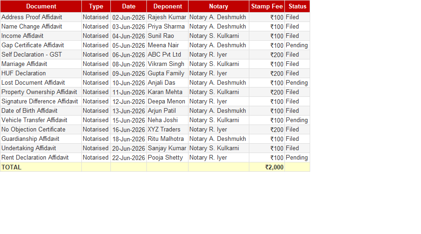Click ₹200 fee for Property Ownership Affidavit
The image size is (421, 234).
point(267,92)
